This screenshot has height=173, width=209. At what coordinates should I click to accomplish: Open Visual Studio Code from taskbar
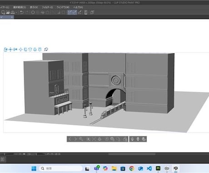(149, 168)
